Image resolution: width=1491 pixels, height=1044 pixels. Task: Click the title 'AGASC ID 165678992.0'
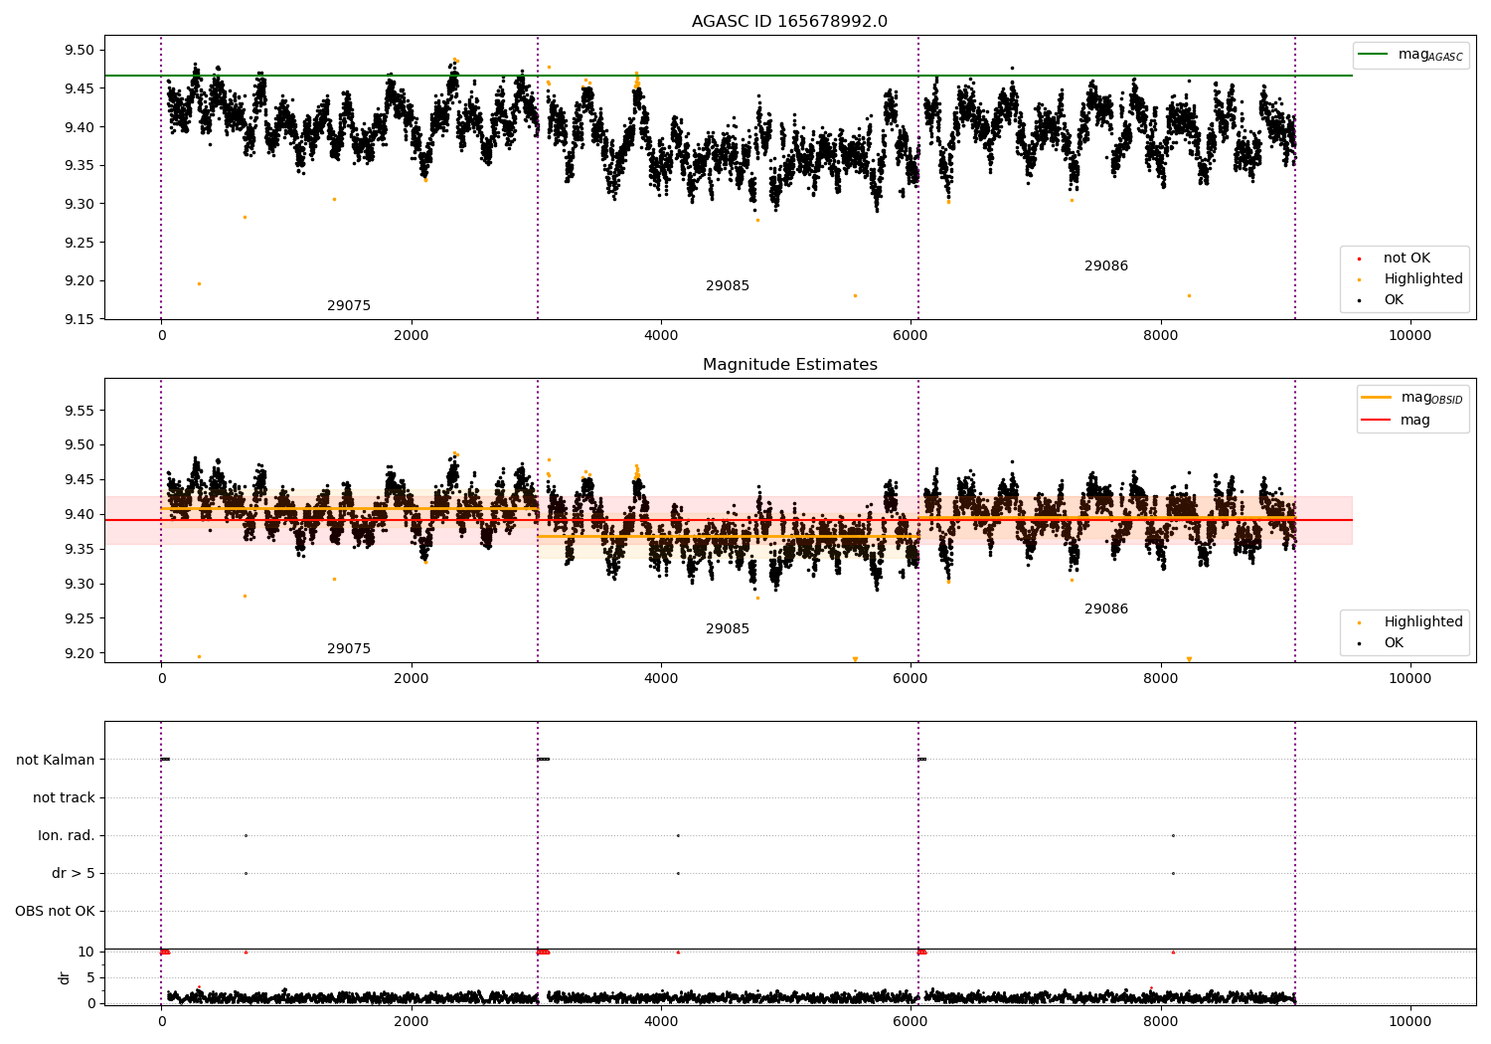click(789, 22)
